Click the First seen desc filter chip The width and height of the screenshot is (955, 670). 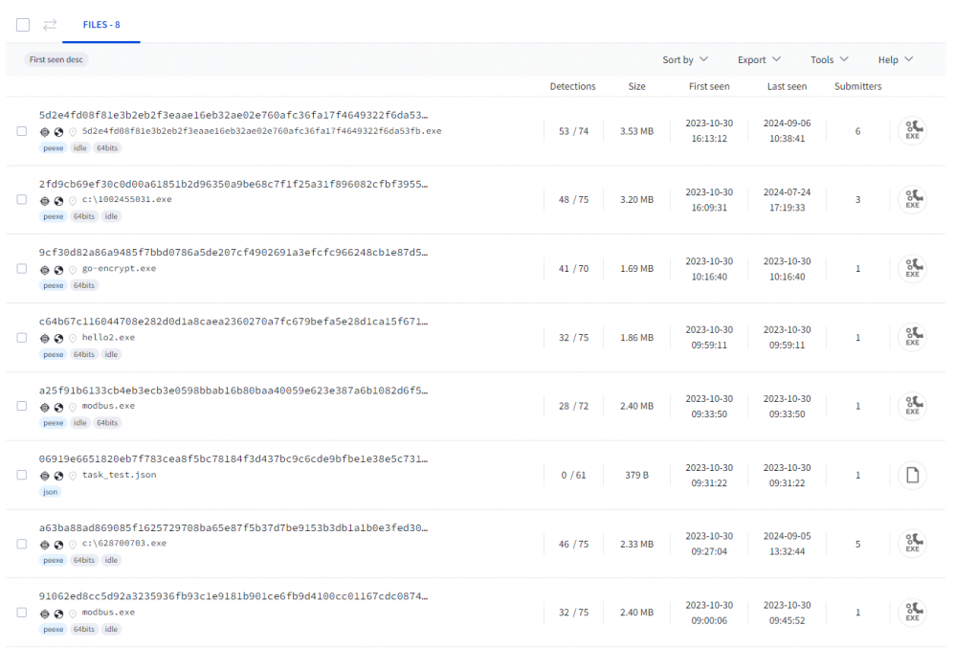click(56, 59)
